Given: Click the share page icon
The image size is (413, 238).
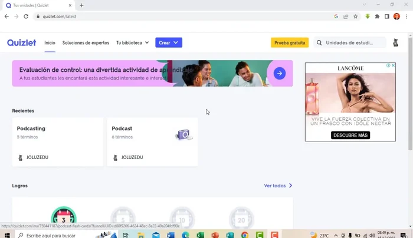Looking at the screenshot, I should pos(346,16).
